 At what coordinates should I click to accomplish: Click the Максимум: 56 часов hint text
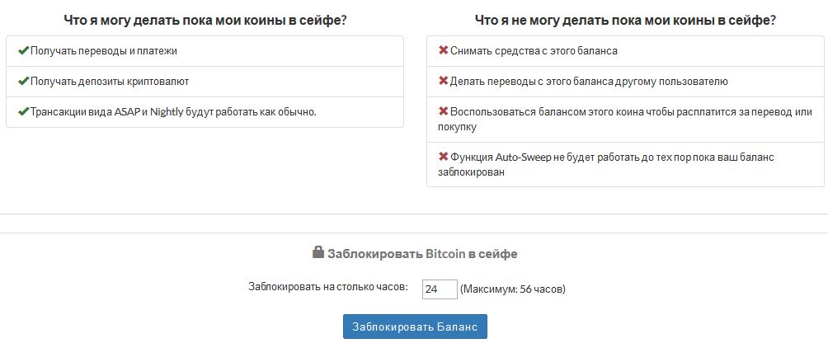click(512, 289)
